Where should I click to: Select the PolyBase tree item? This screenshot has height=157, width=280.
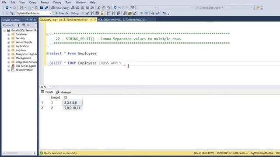[x=21, y=50]
